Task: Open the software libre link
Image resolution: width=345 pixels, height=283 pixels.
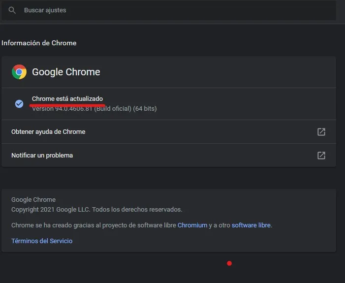Action: 251,225
